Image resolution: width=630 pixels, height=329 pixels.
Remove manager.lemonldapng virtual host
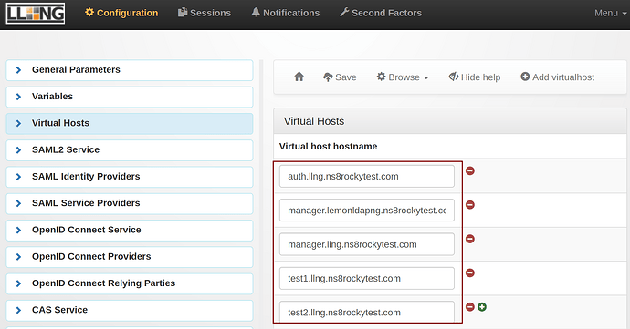click(x=470, y=205)
